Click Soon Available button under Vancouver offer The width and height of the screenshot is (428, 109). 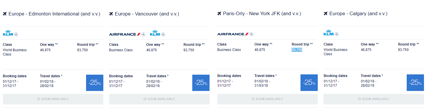click(x=159, y=99)
